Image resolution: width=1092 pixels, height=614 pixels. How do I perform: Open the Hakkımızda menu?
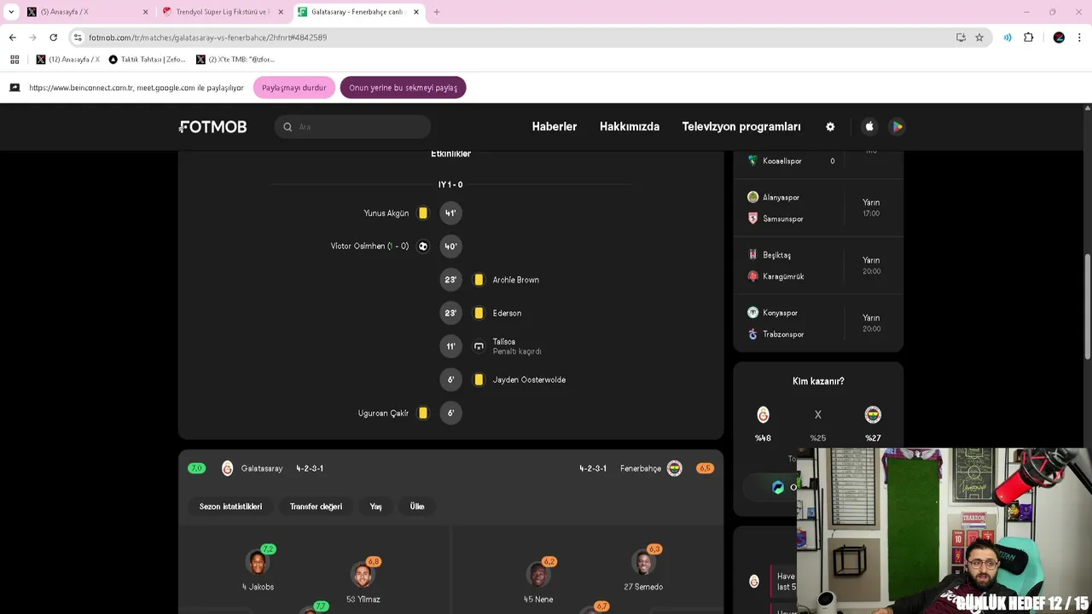[630, 126]
